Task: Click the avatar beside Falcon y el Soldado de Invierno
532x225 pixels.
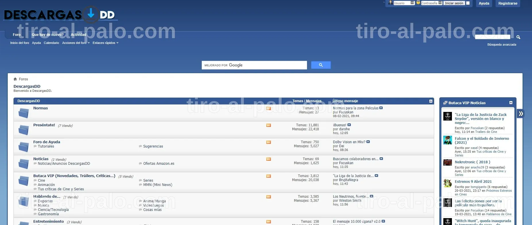Action: [448, 140]
